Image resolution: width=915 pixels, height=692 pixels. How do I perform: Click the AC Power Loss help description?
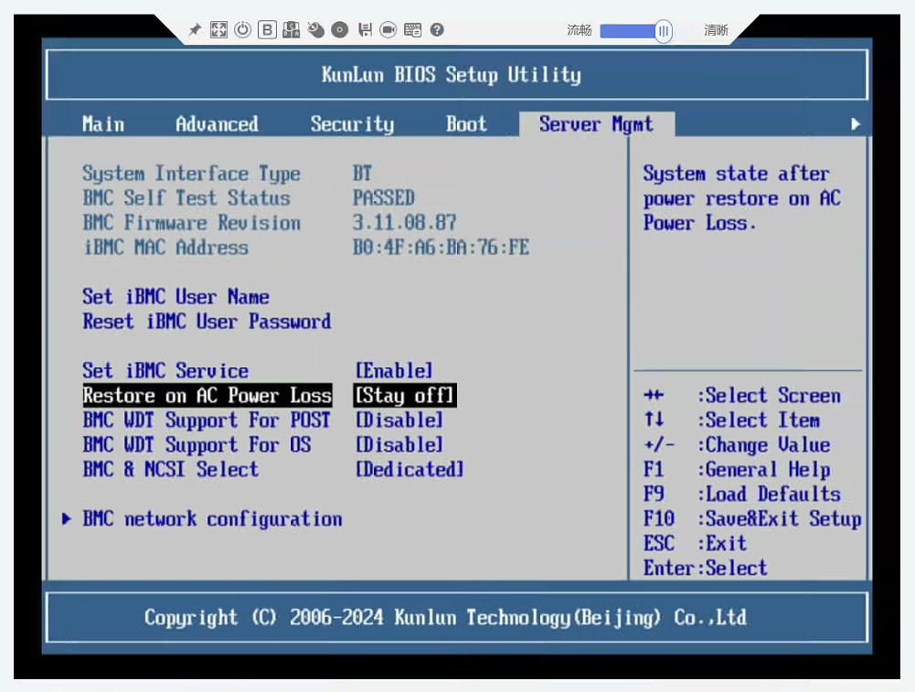tap(742, 197)
